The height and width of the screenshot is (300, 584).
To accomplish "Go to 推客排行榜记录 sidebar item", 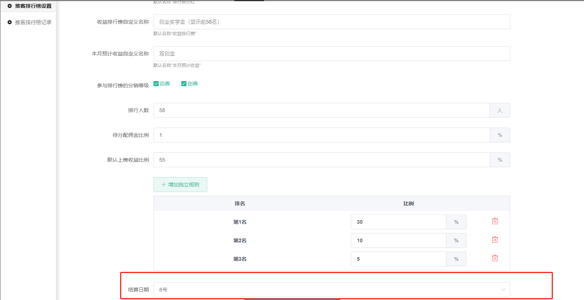I will [x=33, y=22].
